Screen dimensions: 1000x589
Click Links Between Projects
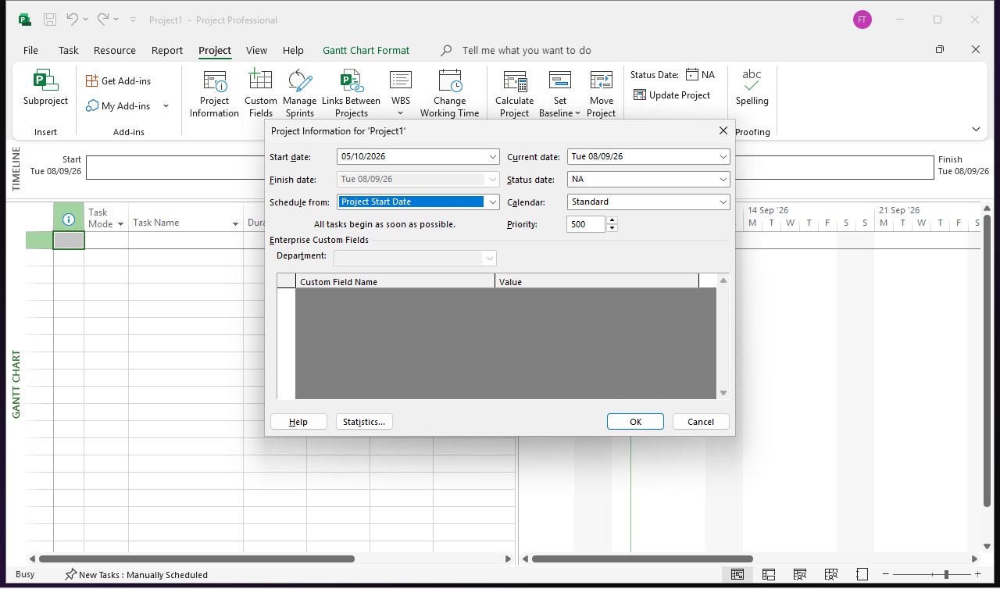click(x=351, y=94)
